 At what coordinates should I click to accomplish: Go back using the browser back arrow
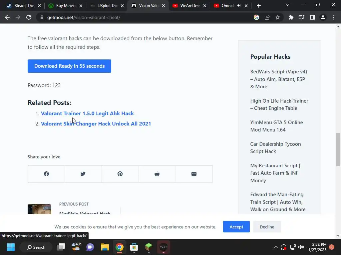tap(7, 17)
